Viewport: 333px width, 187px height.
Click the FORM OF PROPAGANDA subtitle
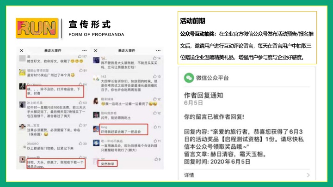[x=96, y=35]
